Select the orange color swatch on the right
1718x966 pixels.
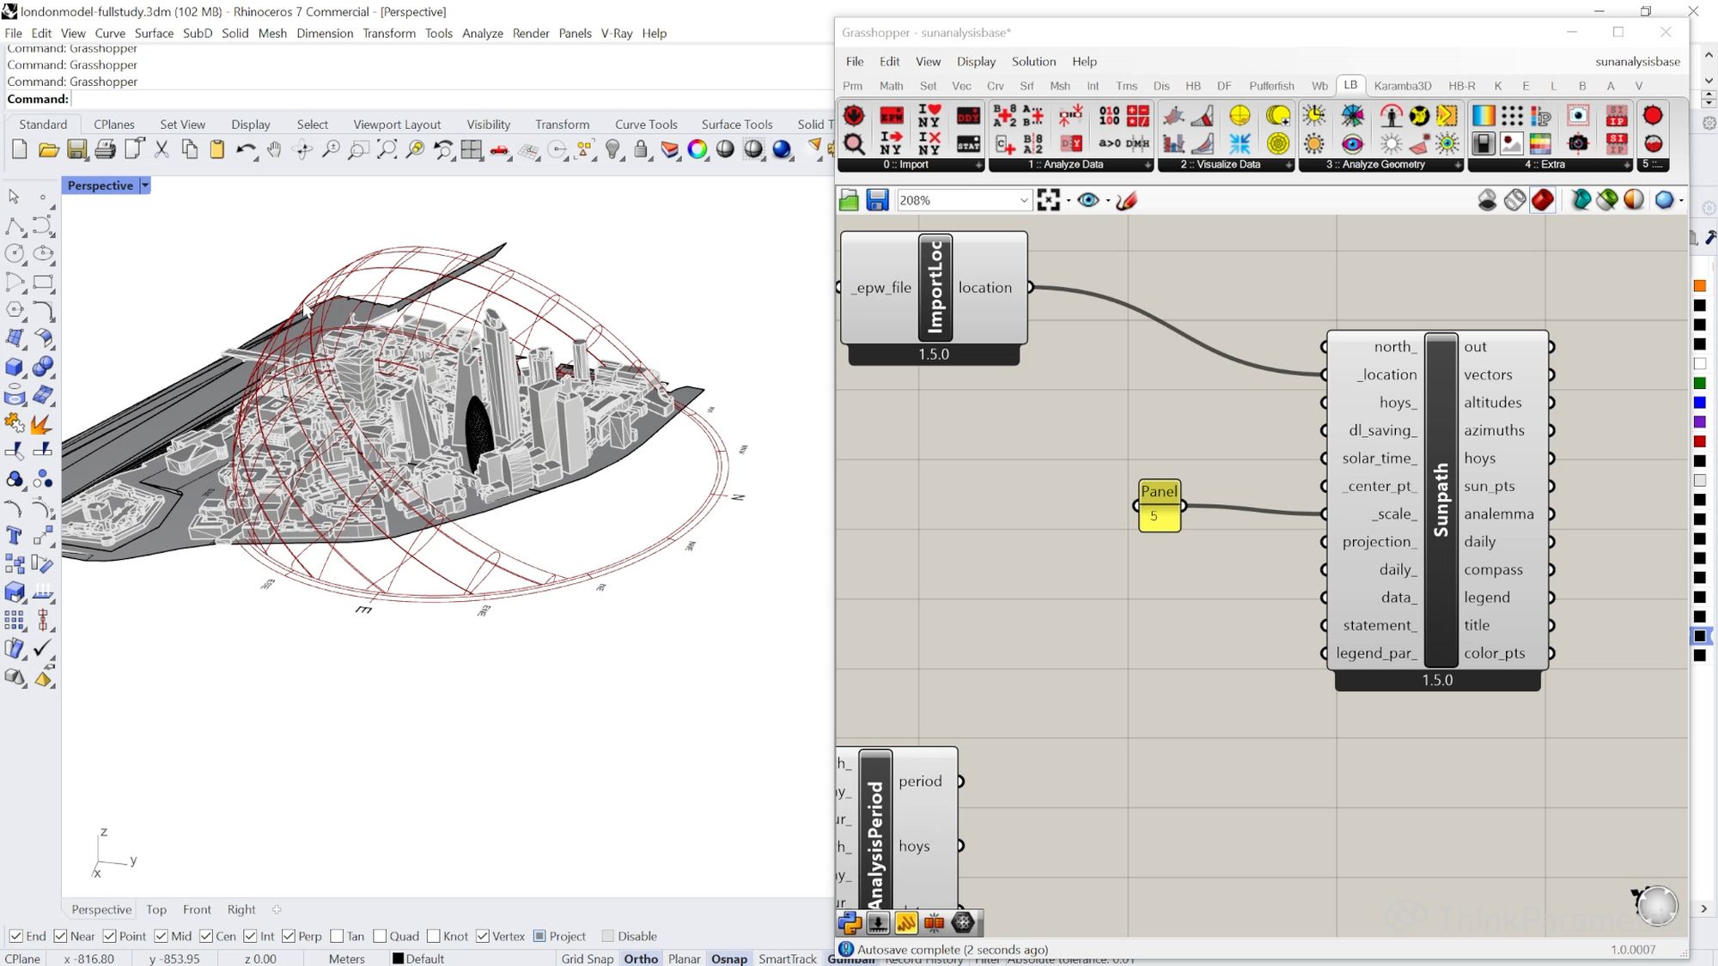[1699, 286]
